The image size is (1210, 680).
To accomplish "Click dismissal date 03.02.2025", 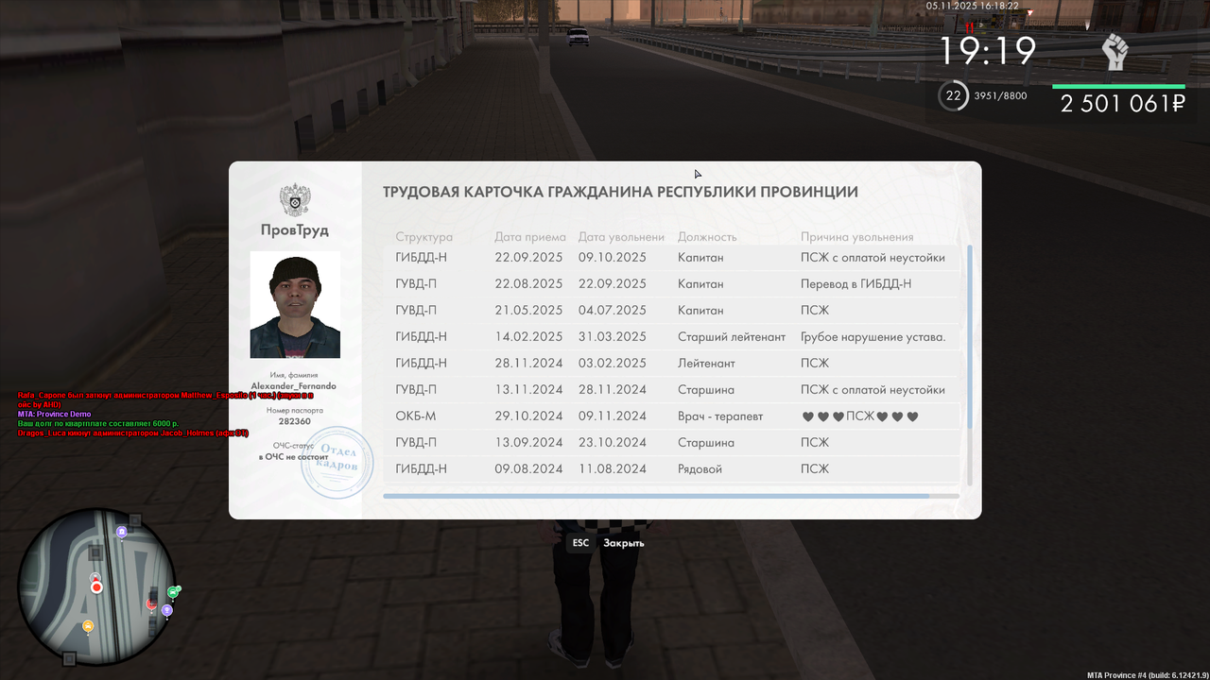I will click(x=613, y=363).
